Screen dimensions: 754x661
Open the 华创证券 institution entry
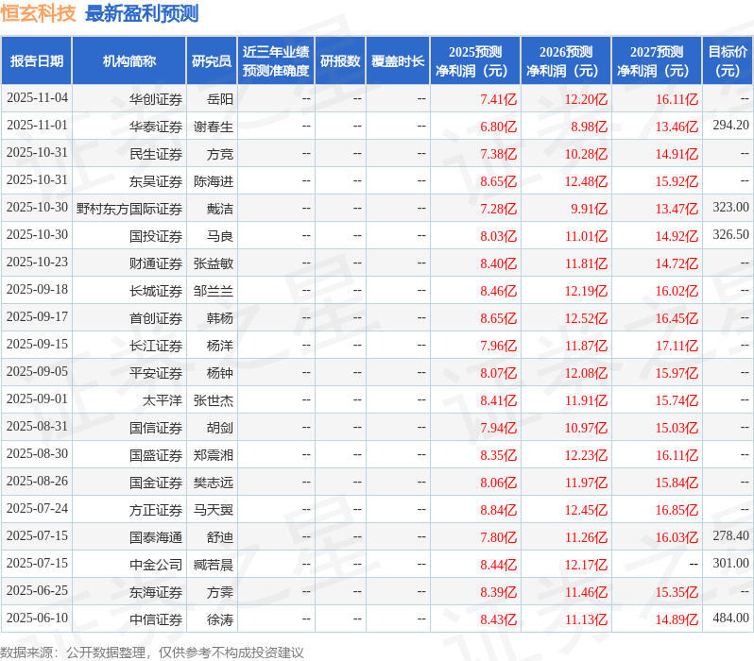click(156, 98)
